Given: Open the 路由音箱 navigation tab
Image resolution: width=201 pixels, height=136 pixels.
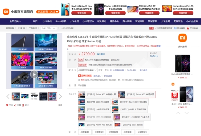Looking at the screenshot, I should tap(127, 21).
